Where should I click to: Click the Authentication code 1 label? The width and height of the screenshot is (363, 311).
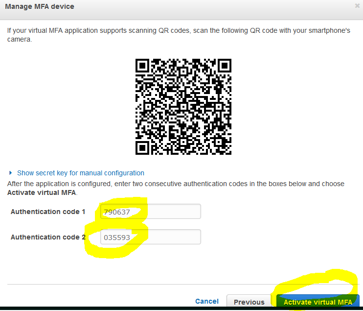tap(48, 212)
